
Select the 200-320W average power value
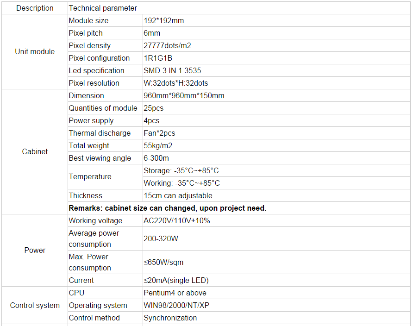point(161,238)
